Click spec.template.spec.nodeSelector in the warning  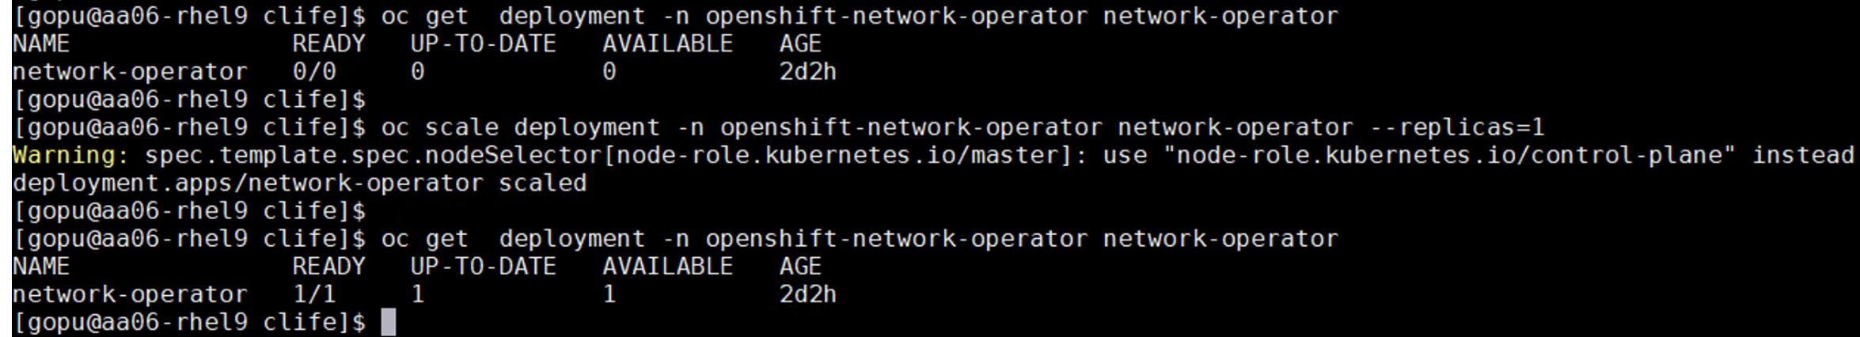(x=373, y=155)
